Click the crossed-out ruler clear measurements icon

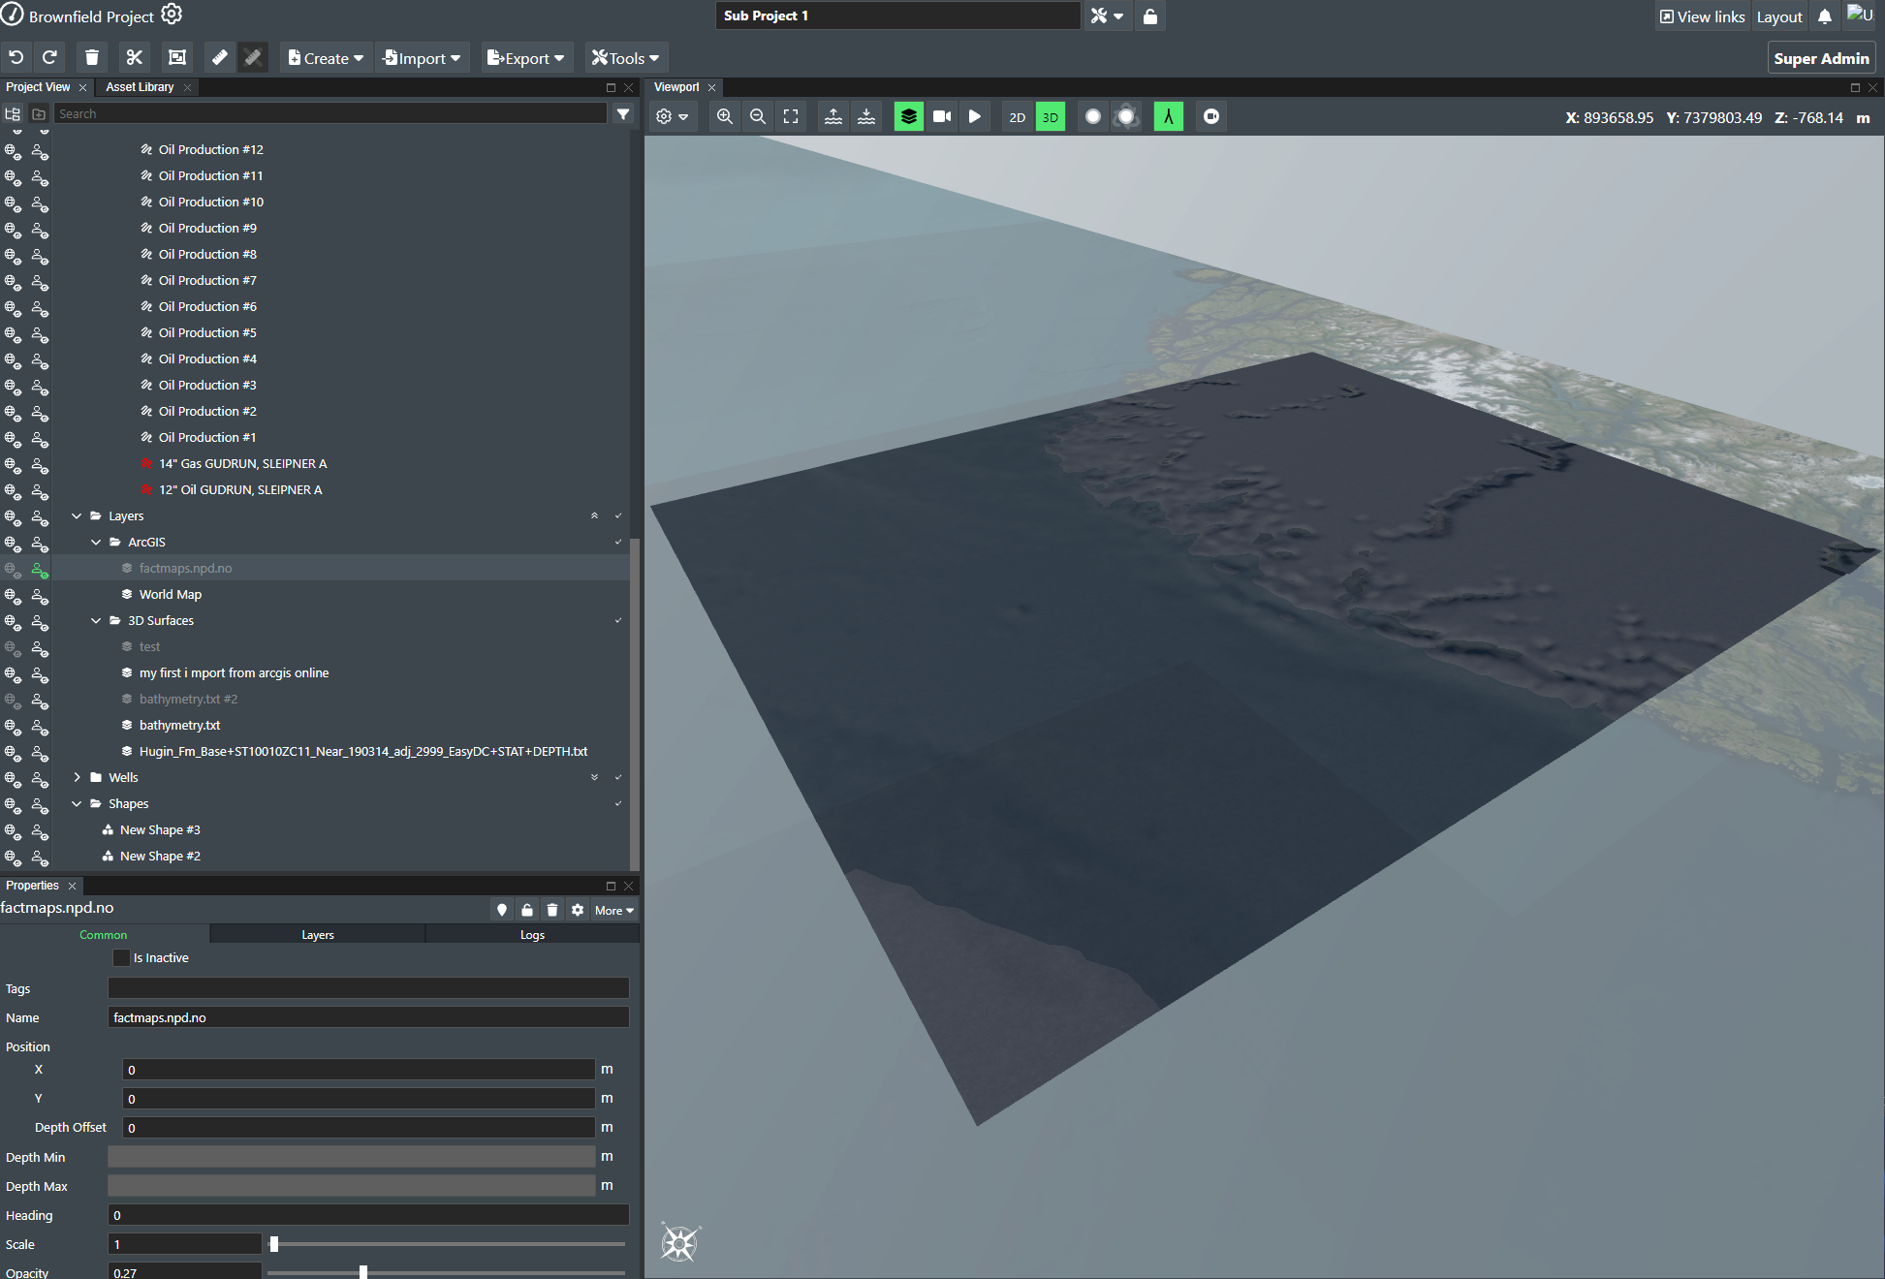coord(253,58)
